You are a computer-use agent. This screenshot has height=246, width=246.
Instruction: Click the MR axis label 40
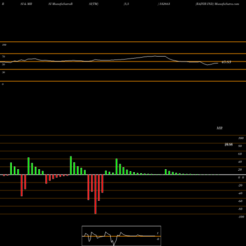(240, 162)
